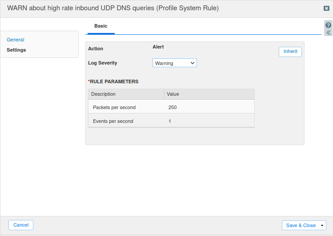Click the Inherit button
This screenshot has width=333, height=236.
click(290, 52)
